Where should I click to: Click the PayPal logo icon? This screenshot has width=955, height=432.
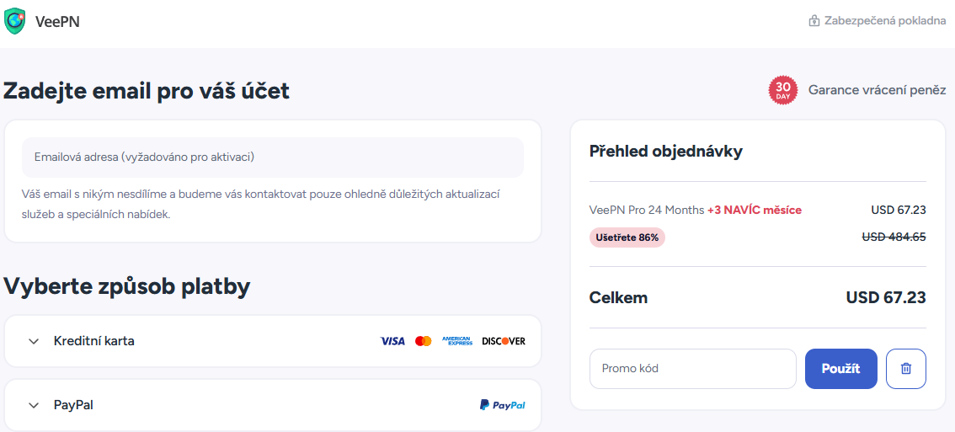[x=503, y=405]
